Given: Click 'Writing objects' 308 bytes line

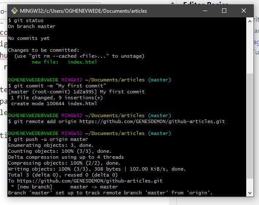Looking at the screenshot, I should pos(97,169).
